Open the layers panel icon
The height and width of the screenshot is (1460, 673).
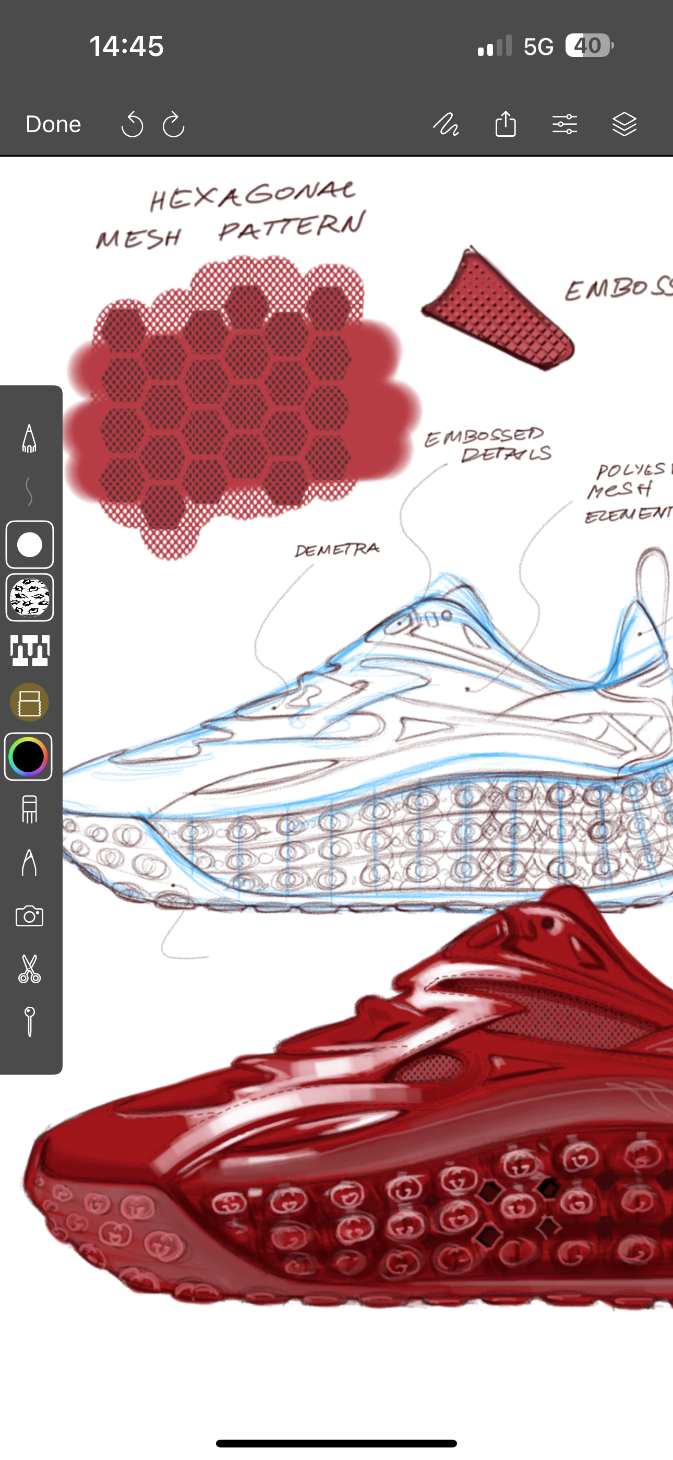624,124
